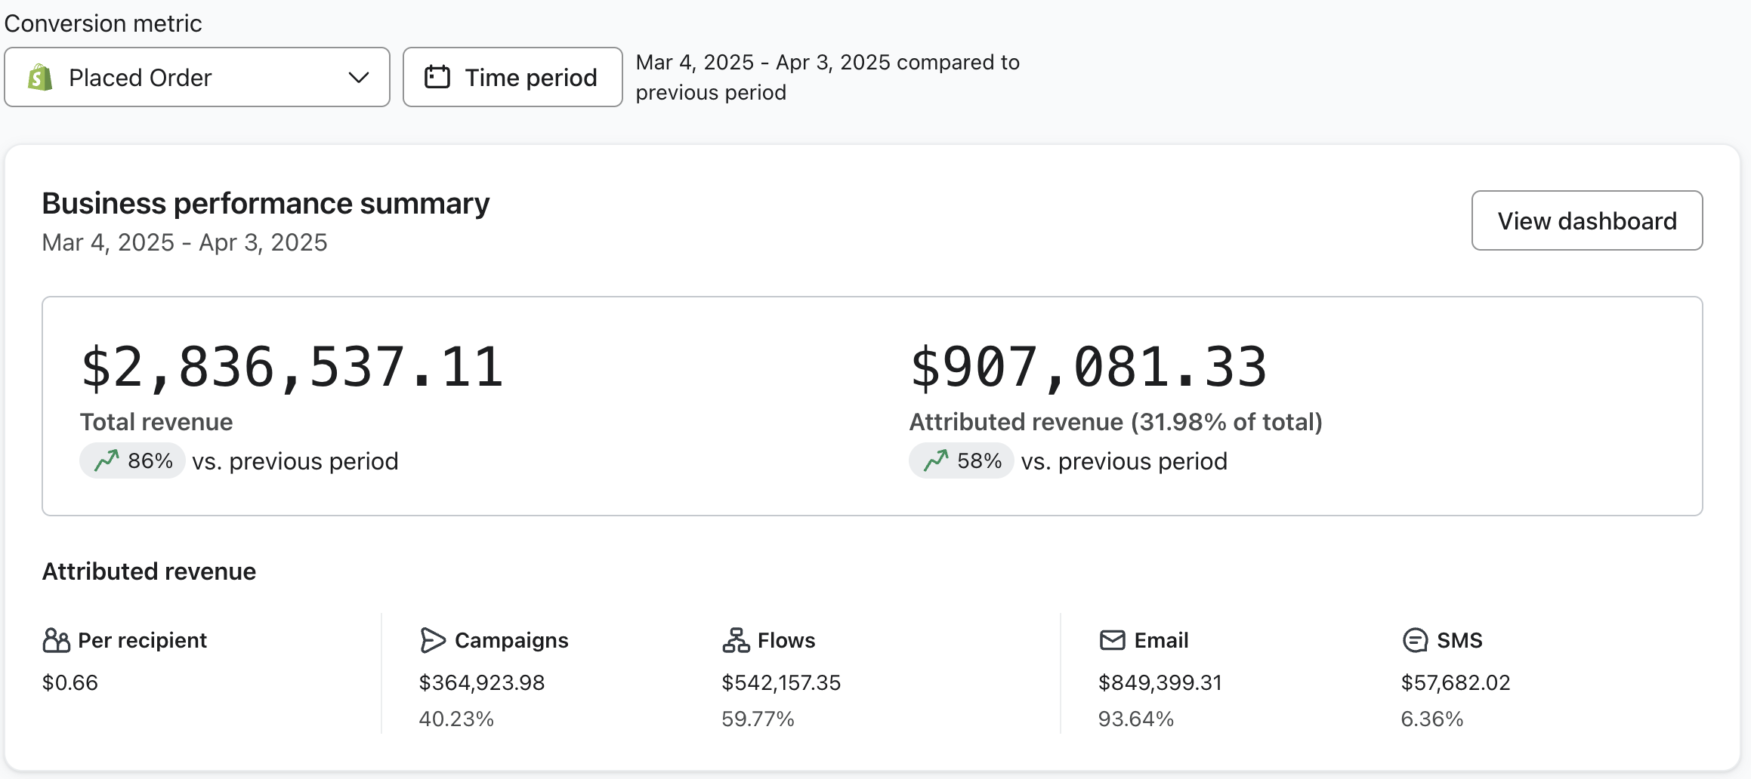The height and width of the screenshot is (779, 1751).
Task: Click the Campaigns revenue $364,923.98
Action: pos(482,682)
